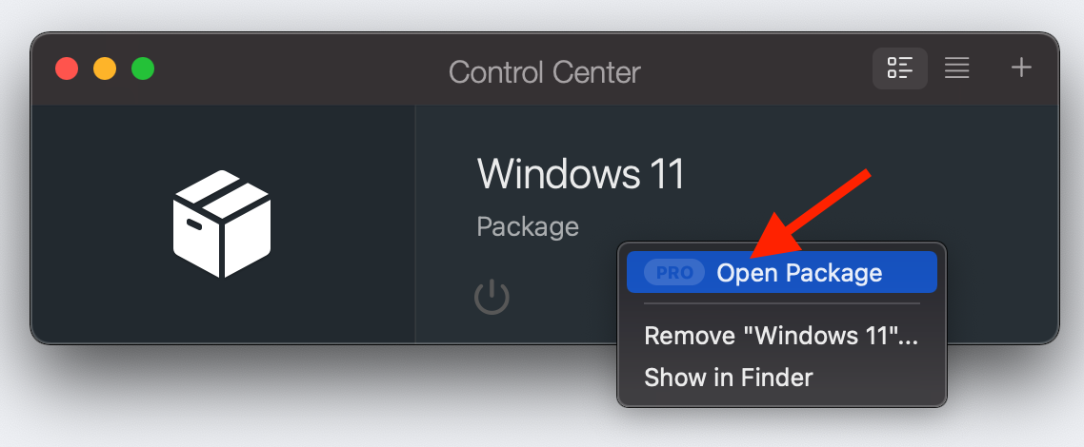This screenshot has height=447, width=1084.
Task: Click the Control Center window title
Action: coord(544,71)
